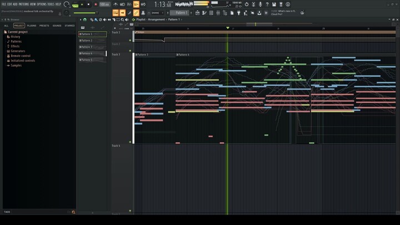Viewport: 400px width, 225px height.
Task: Open the OPTIONS menu
Action: (42, 4)
